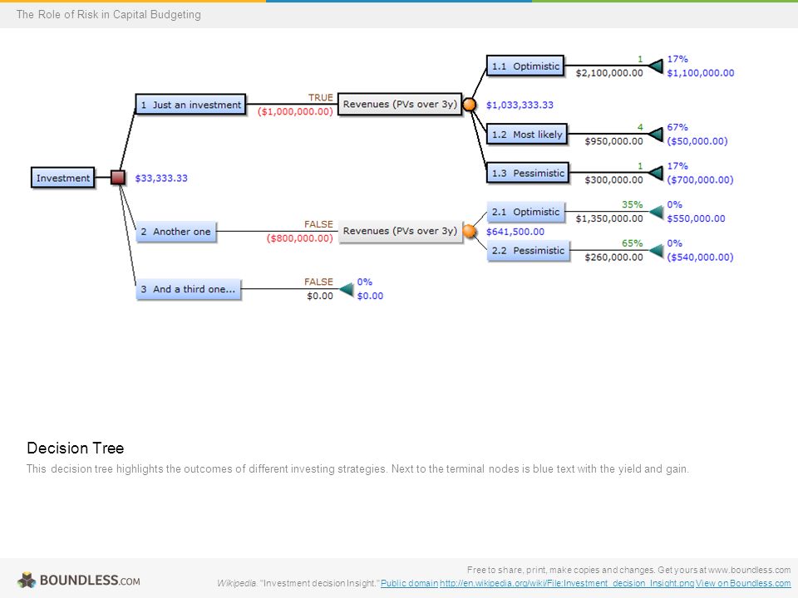Open the View on Boundless.com link
This screenshot has width=798, height=598.
click(x=743, y=583)
